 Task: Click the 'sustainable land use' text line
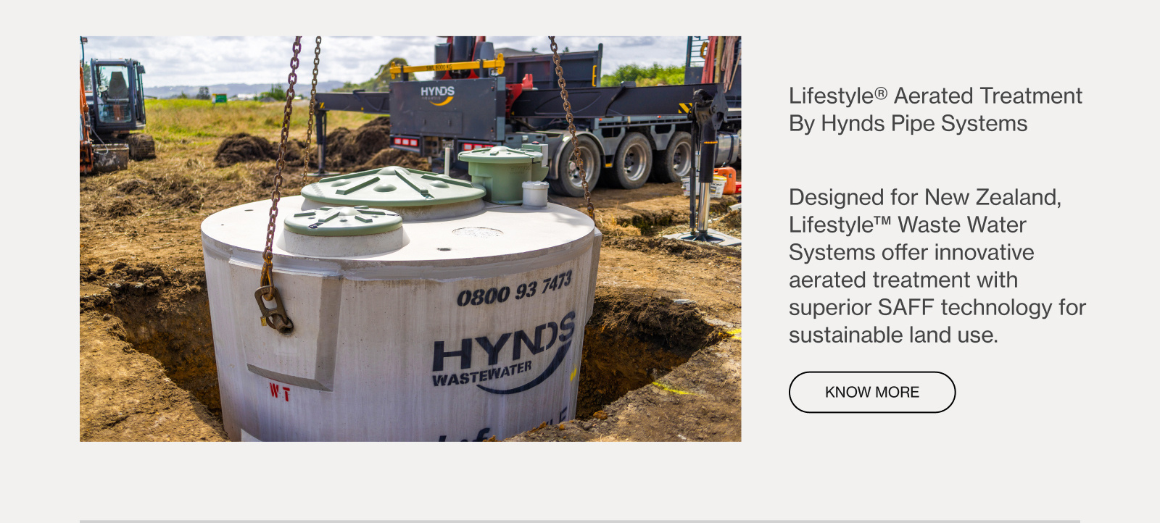point(893,335)
